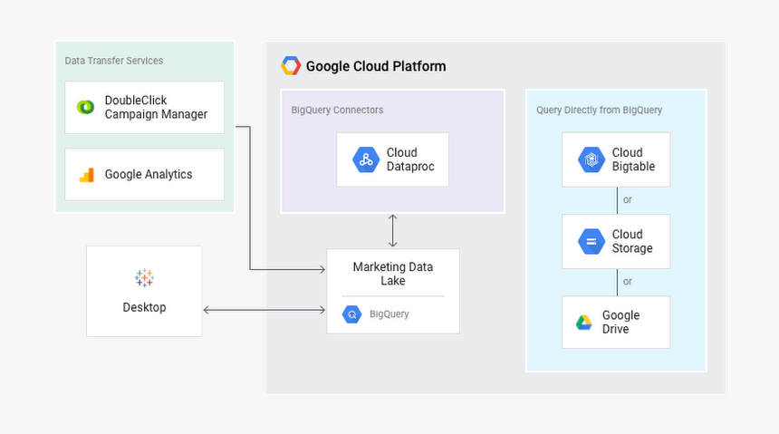Select the Desktop label text
Screen dimensions: 779x434
coord(144,307)
